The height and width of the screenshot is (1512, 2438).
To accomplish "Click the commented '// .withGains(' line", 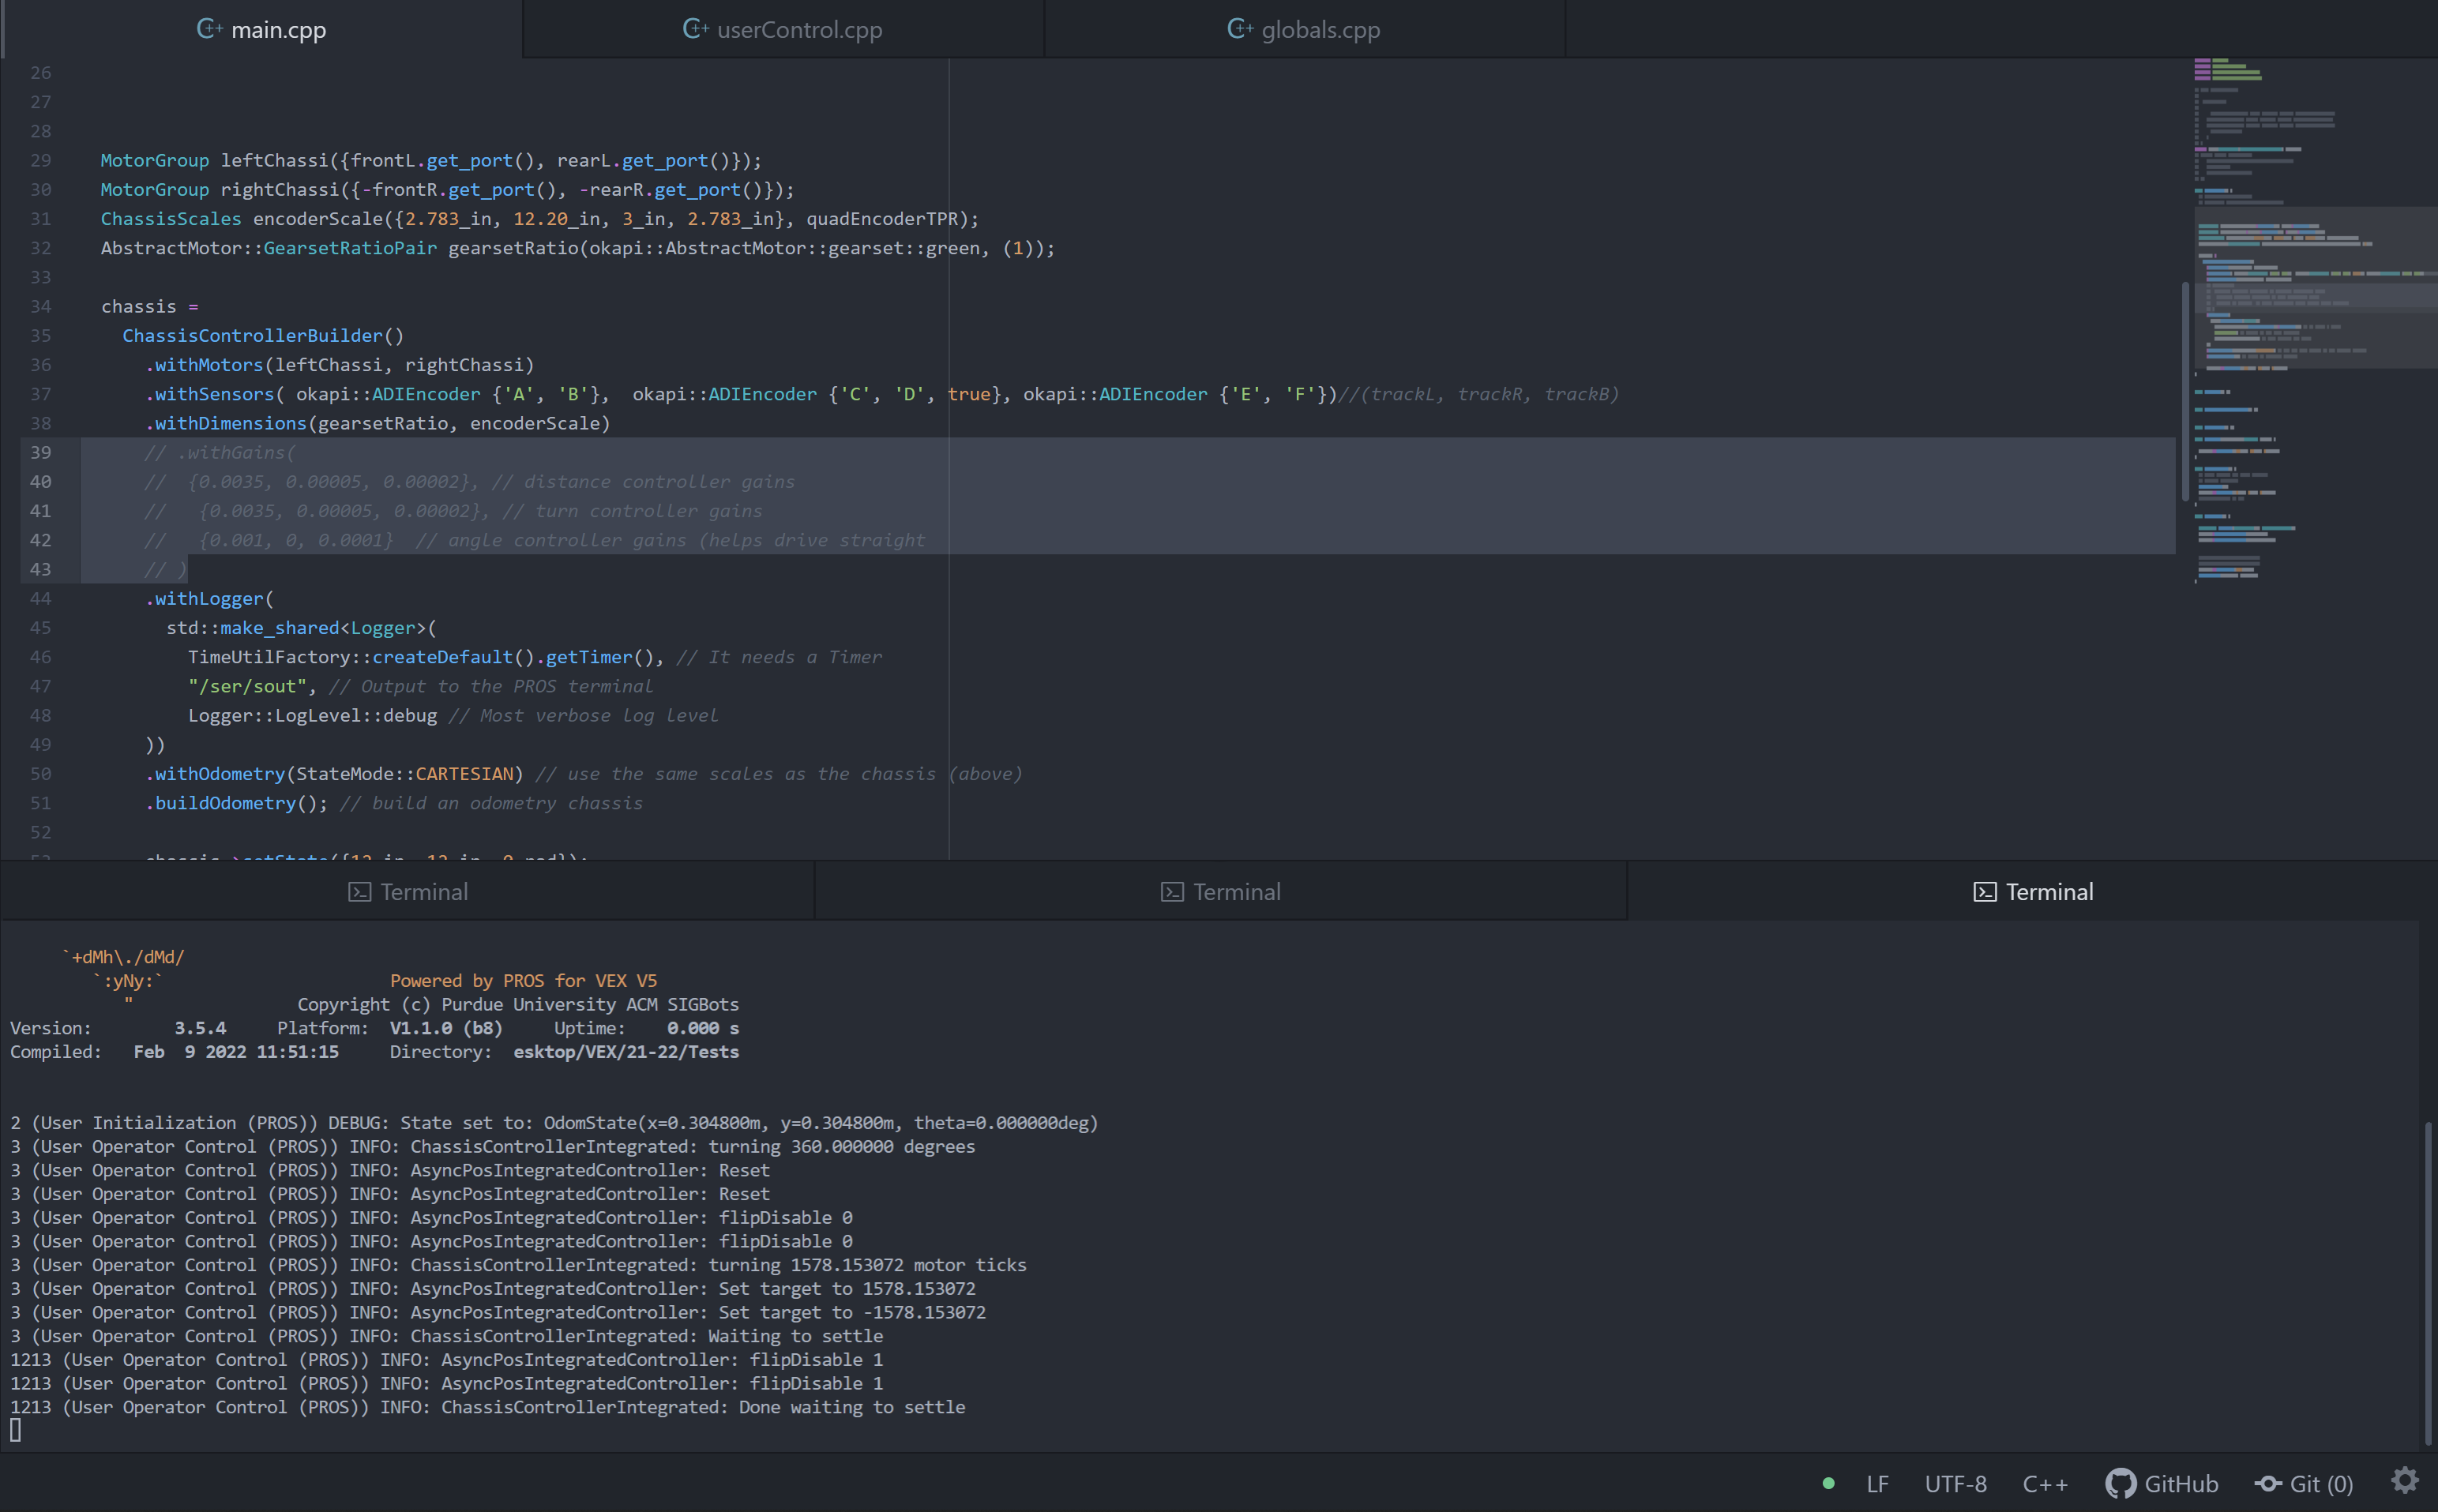I will click(220, 452).
